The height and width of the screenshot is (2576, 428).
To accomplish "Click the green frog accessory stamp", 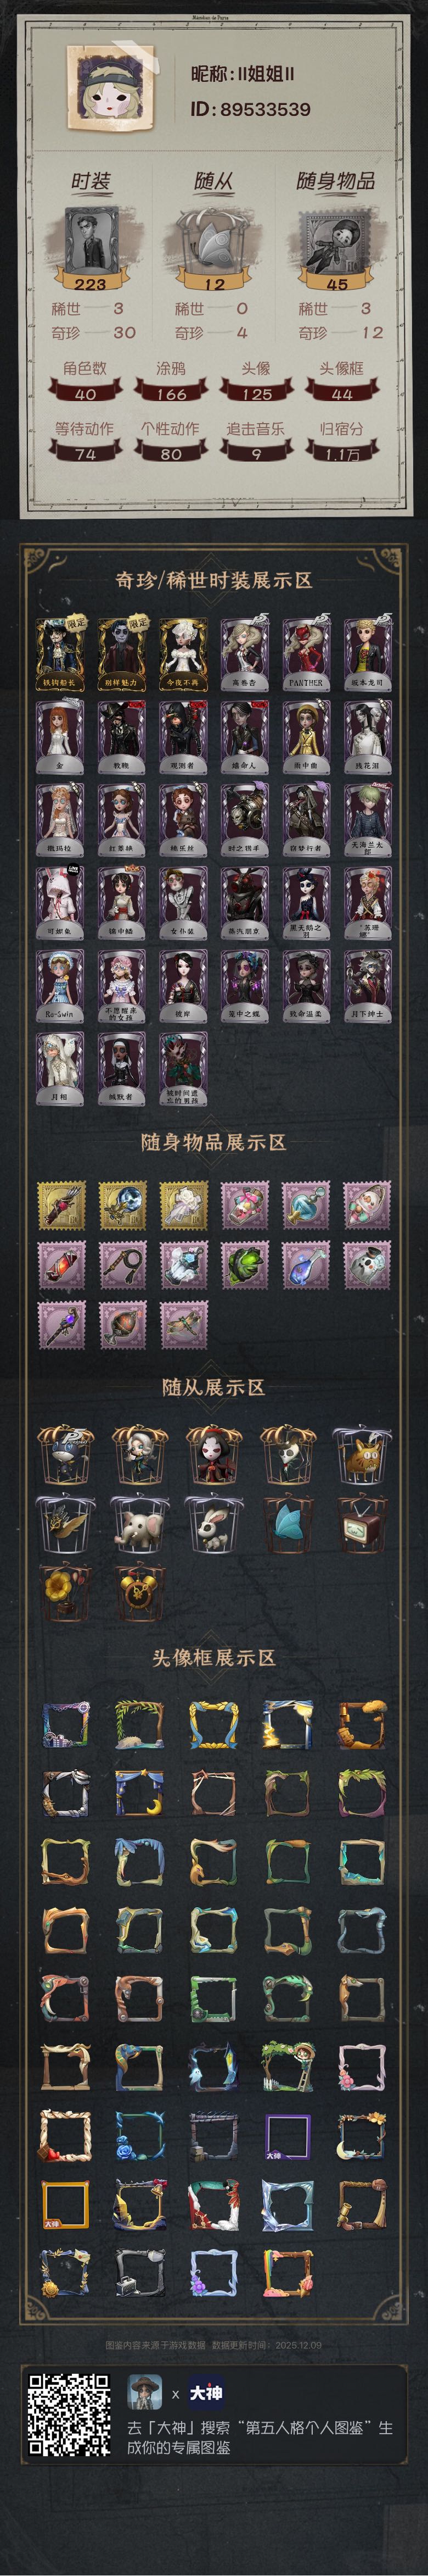I will (x=244, y=1265).
